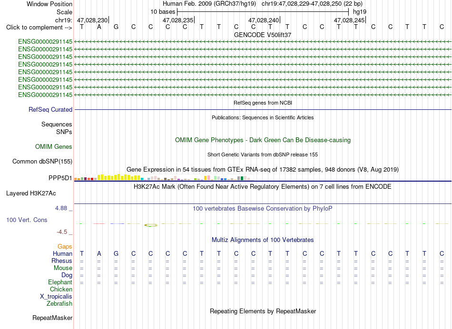
Task: Click the bottommost ENSG00000291145 transcript label
Action: [45, 95]
